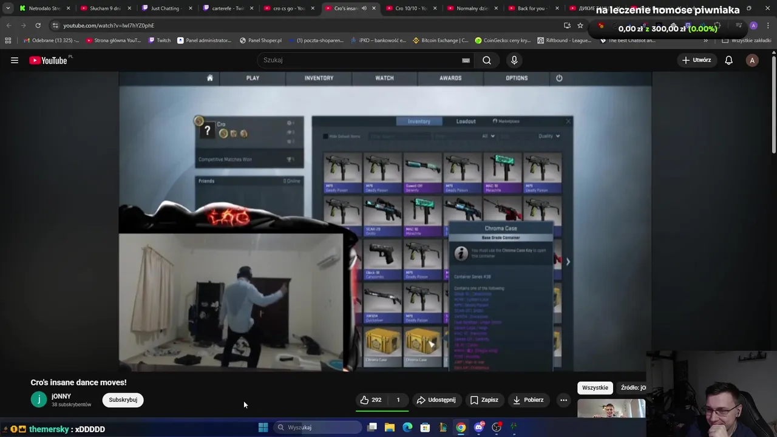The image size is (777, 437).
Task: Open the recommended video thumbnail below the chips
Action: pos(611,408)
